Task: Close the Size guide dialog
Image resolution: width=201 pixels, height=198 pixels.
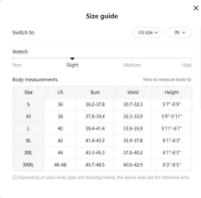Action: click(x=196, y=8)
